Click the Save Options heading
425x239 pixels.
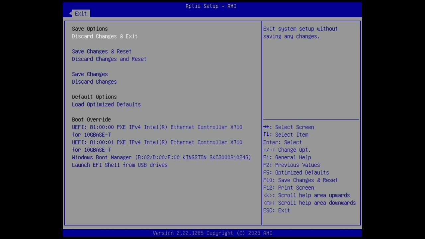pos(90,29)
